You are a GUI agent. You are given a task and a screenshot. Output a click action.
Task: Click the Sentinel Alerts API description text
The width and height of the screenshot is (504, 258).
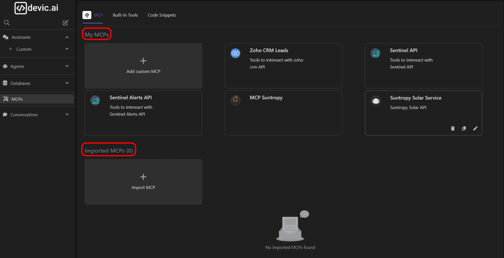(x=131, y=110)
